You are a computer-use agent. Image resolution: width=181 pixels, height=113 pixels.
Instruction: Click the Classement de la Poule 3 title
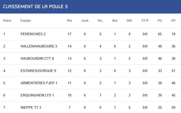click(35, 7)
